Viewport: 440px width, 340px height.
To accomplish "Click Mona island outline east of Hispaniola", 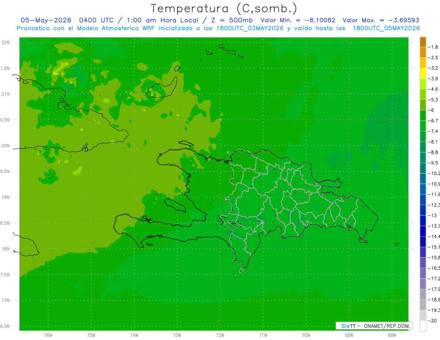I will pos(397,244).
